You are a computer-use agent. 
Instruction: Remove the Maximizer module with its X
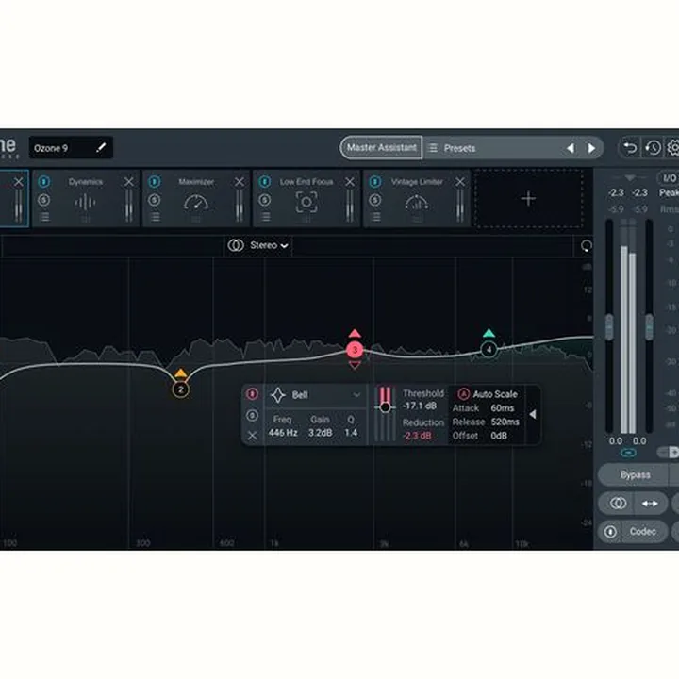point(239,182)
